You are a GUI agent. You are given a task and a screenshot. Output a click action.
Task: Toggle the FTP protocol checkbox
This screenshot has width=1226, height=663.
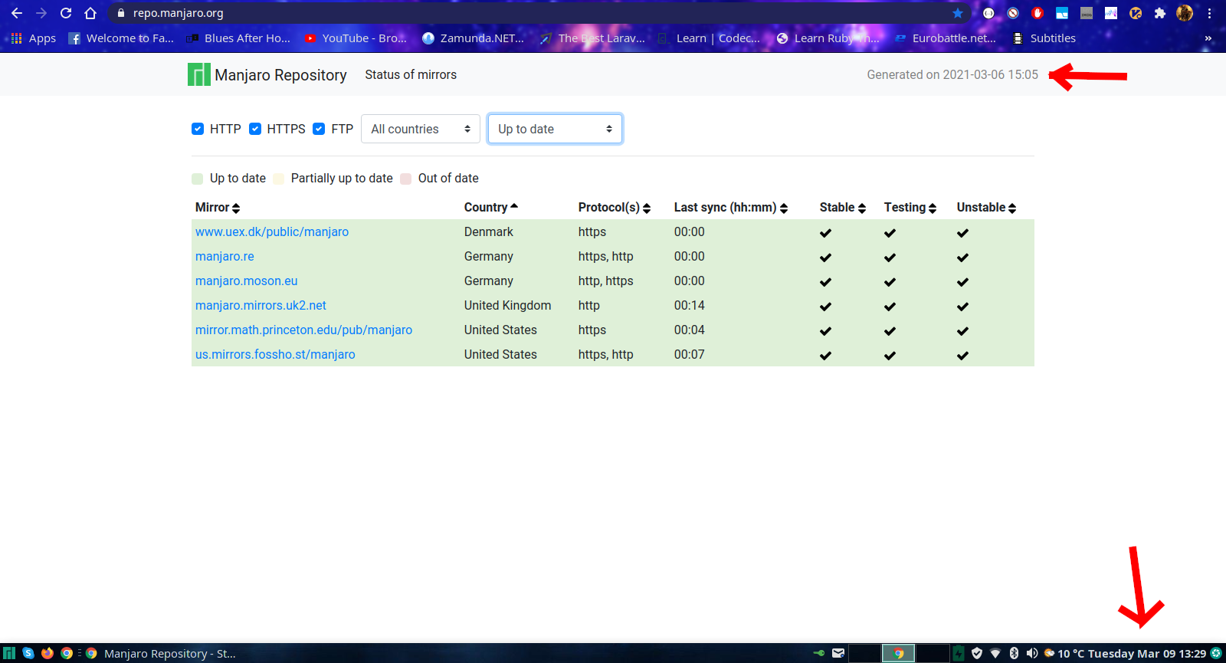click(x=319, y=129)
